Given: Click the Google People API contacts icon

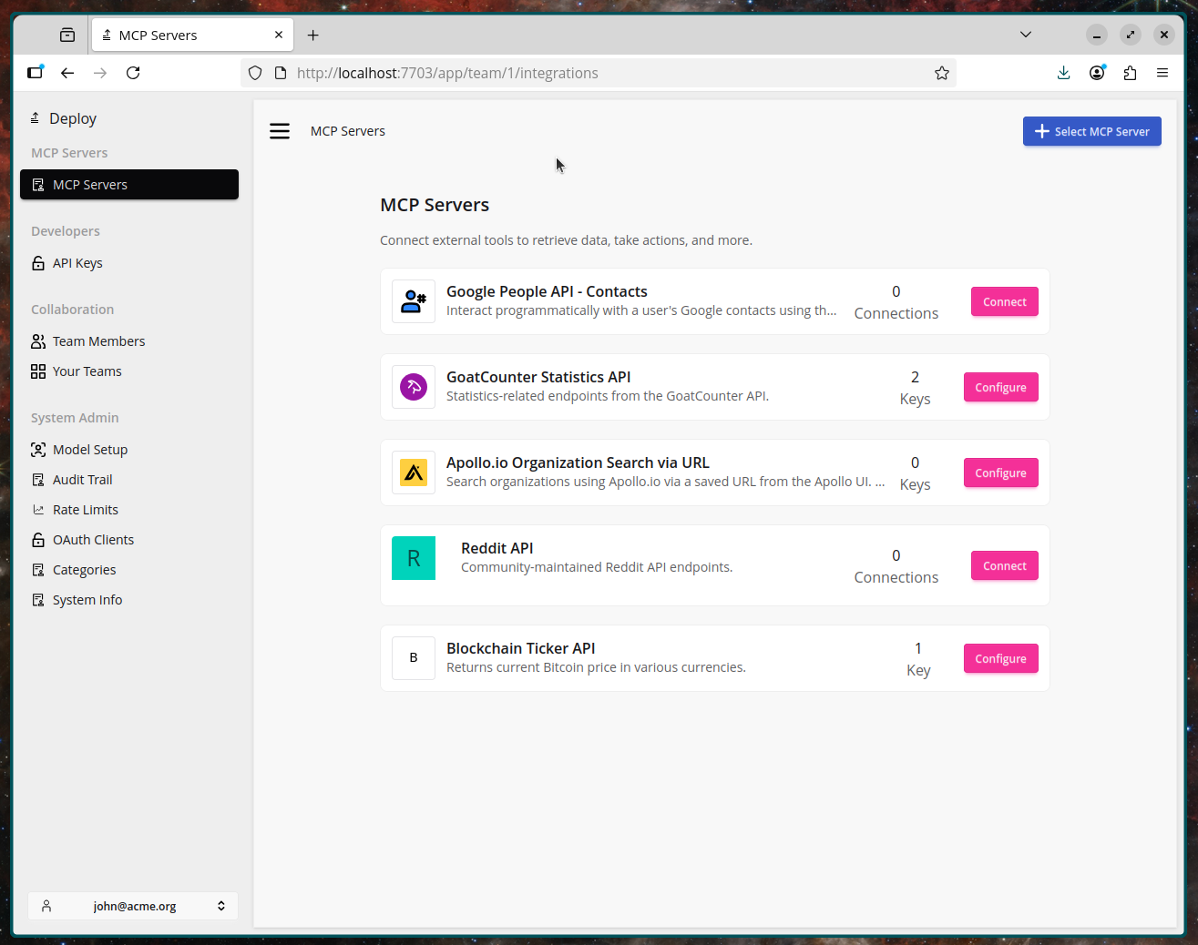Looking at the screenshot, I should [414, 301].
